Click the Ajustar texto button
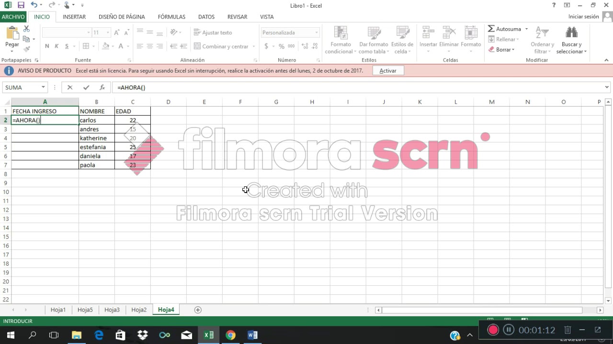The width and height of the screenshot is (613, 344). pos(213,32)
